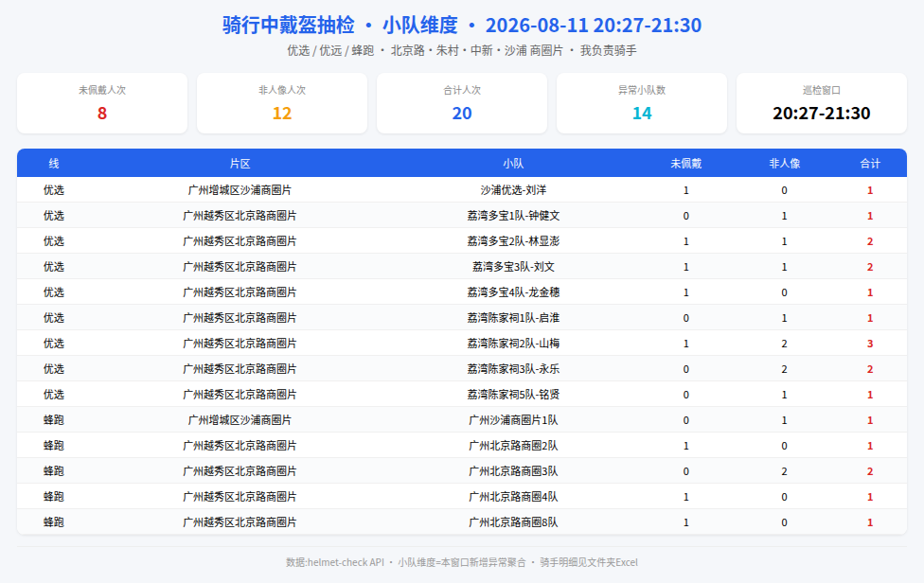
Task: Select the 荔湾多宝1队-钟健文 team cell
Action: click(513, 216)
